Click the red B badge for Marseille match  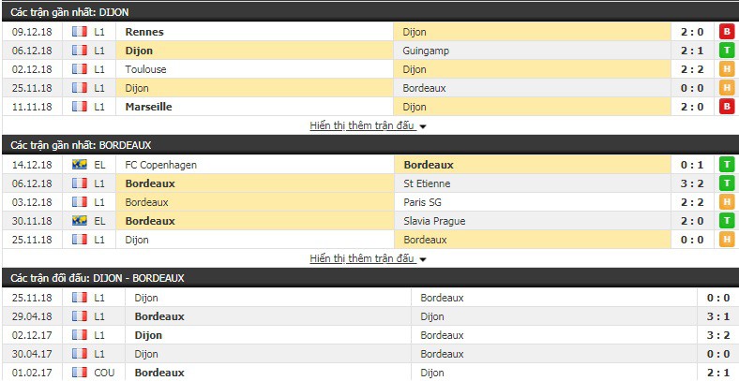(727, 107)
